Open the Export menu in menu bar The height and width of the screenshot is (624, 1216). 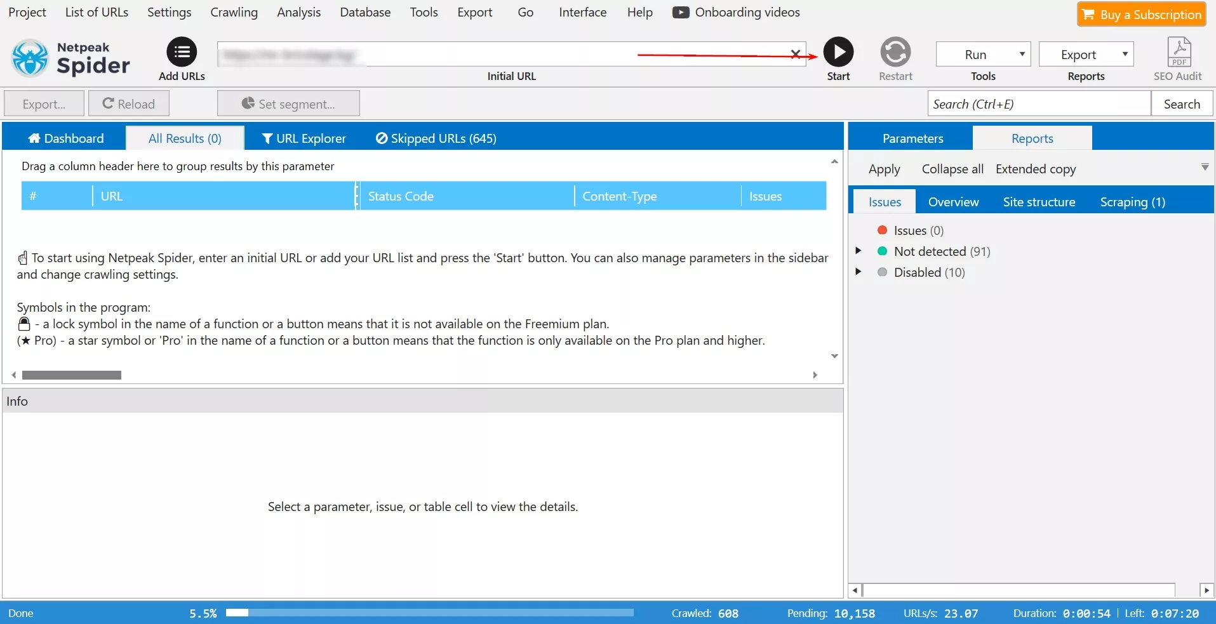474,12
